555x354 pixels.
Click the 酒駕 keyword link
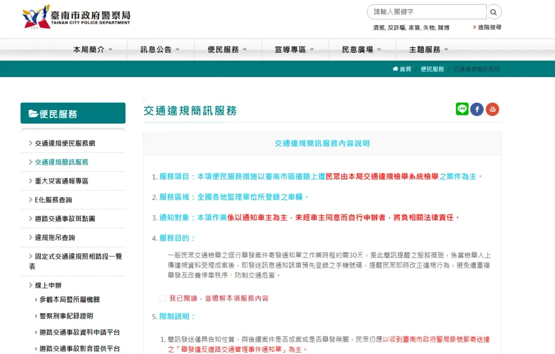pos(379,28)
